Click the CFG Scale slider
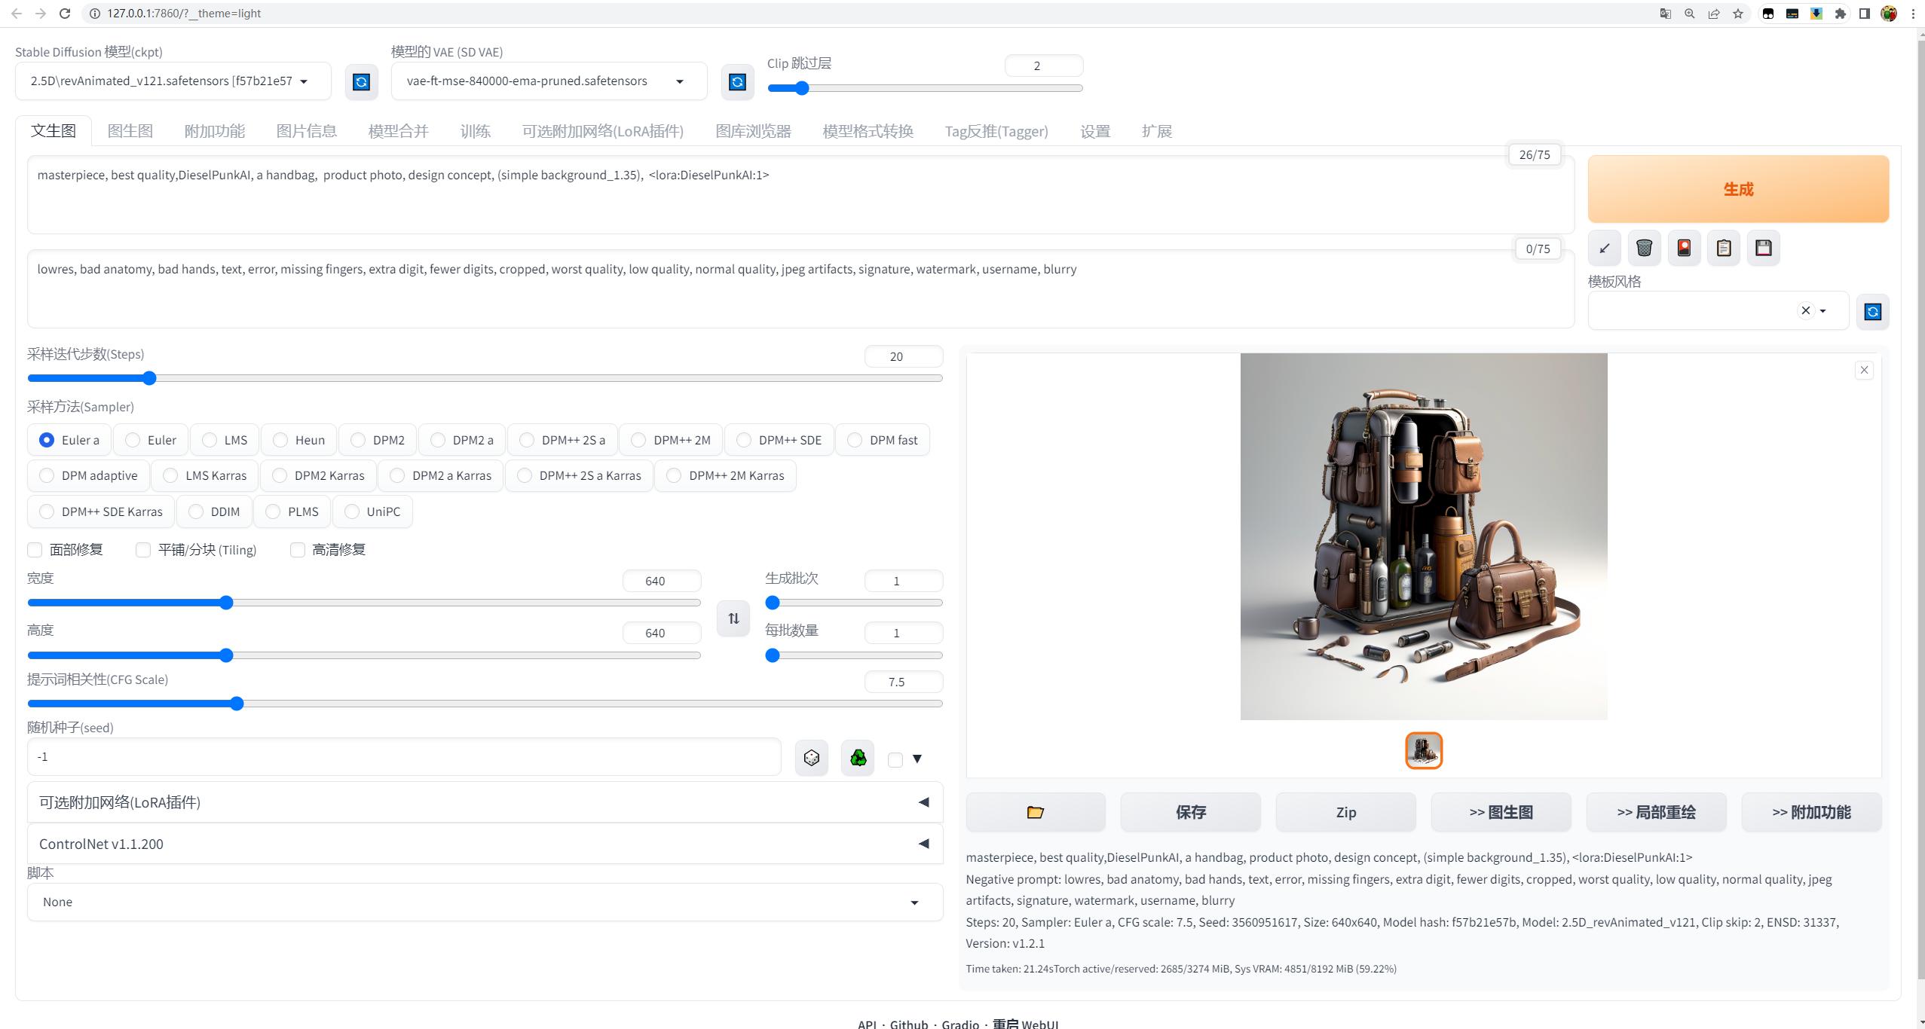Image resolution: width=1925 pixels, height=1029 pixels. (485, 704)
